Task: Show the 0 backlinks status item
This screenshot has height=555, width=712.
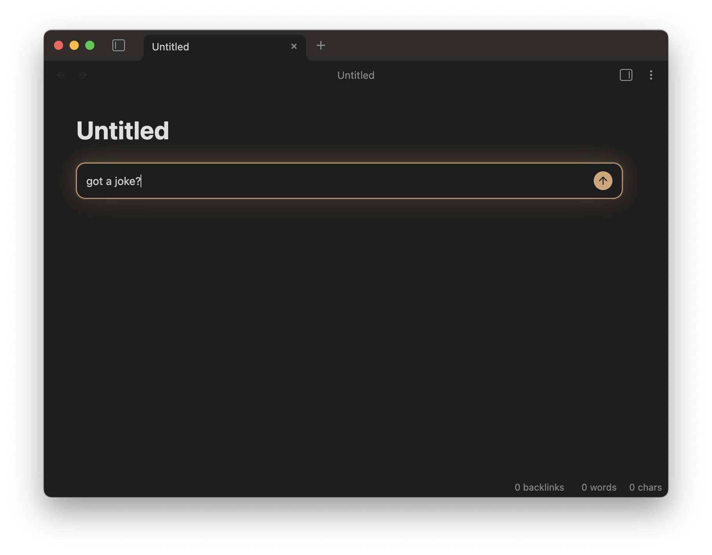Action: (539, 487)
